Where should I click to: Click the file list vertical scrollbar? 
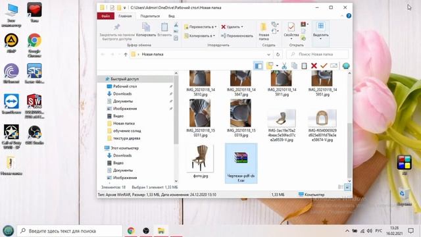(349, 151)
